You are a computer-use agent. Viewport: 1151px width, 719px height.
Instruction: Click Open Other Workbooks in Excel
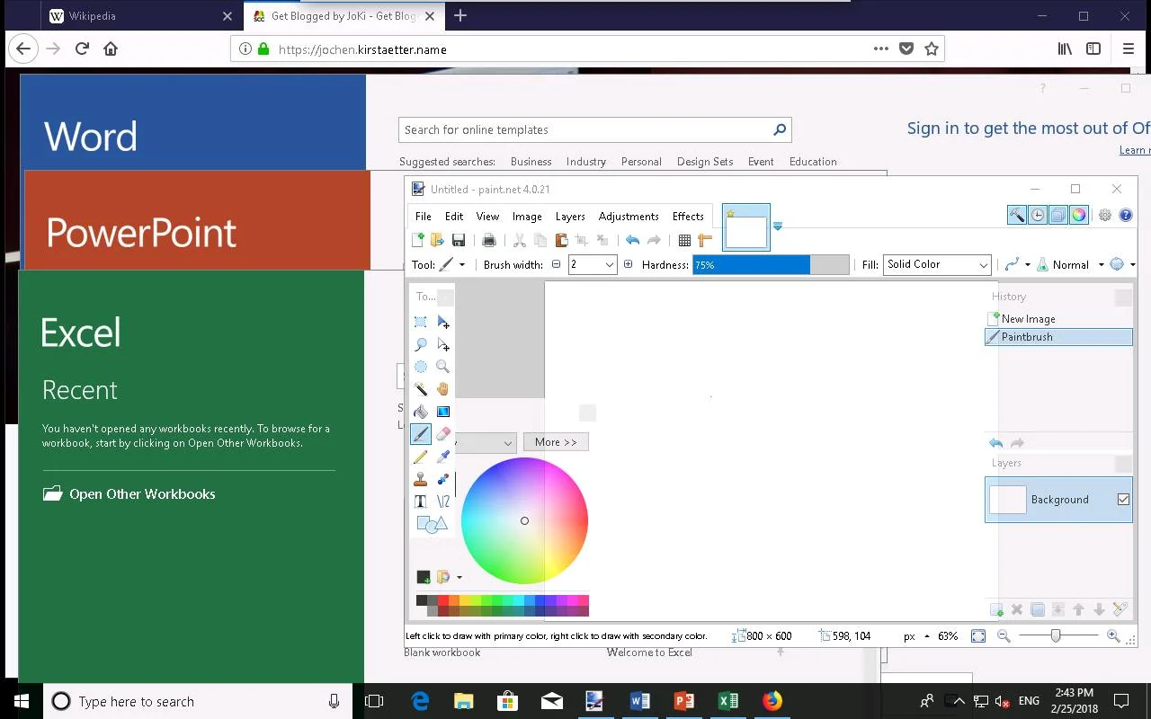tap(129, 493)
